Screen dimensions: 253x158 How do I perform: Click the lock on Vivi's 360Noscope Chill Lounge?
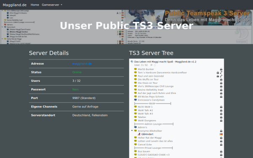221,86
